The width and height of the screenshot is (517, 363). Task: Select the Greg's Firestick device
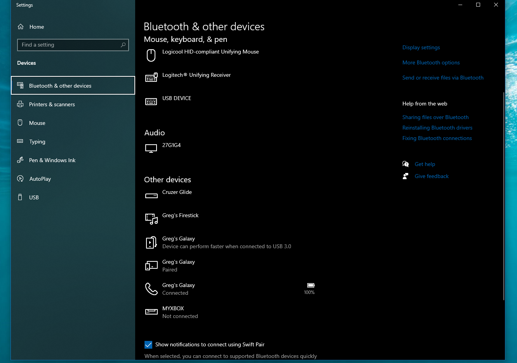(x=230, y=219)
